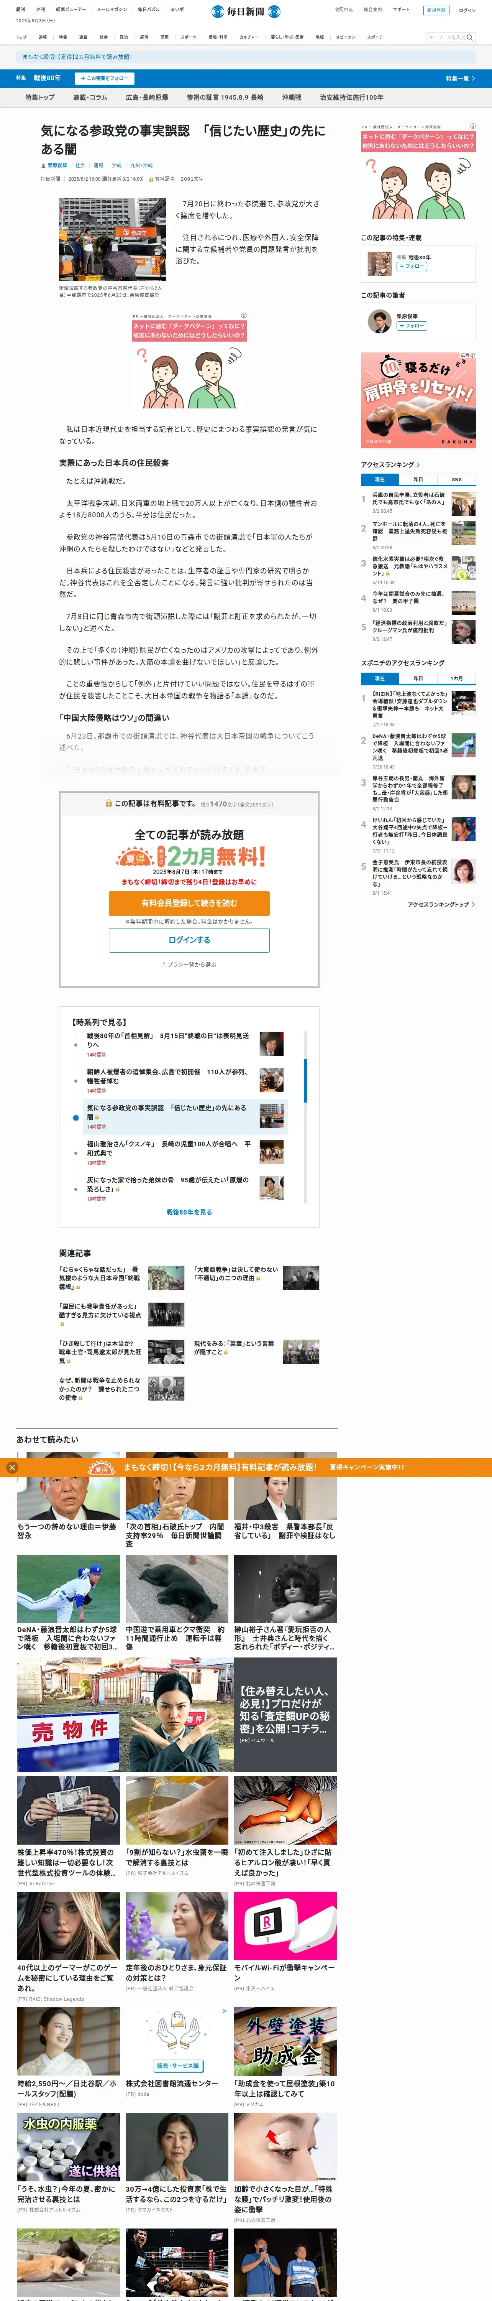The height and width of the screenshot is (2301, 492).
Task: Open the 環境・科学 navigation menu item
Action: tap(218, 38)
